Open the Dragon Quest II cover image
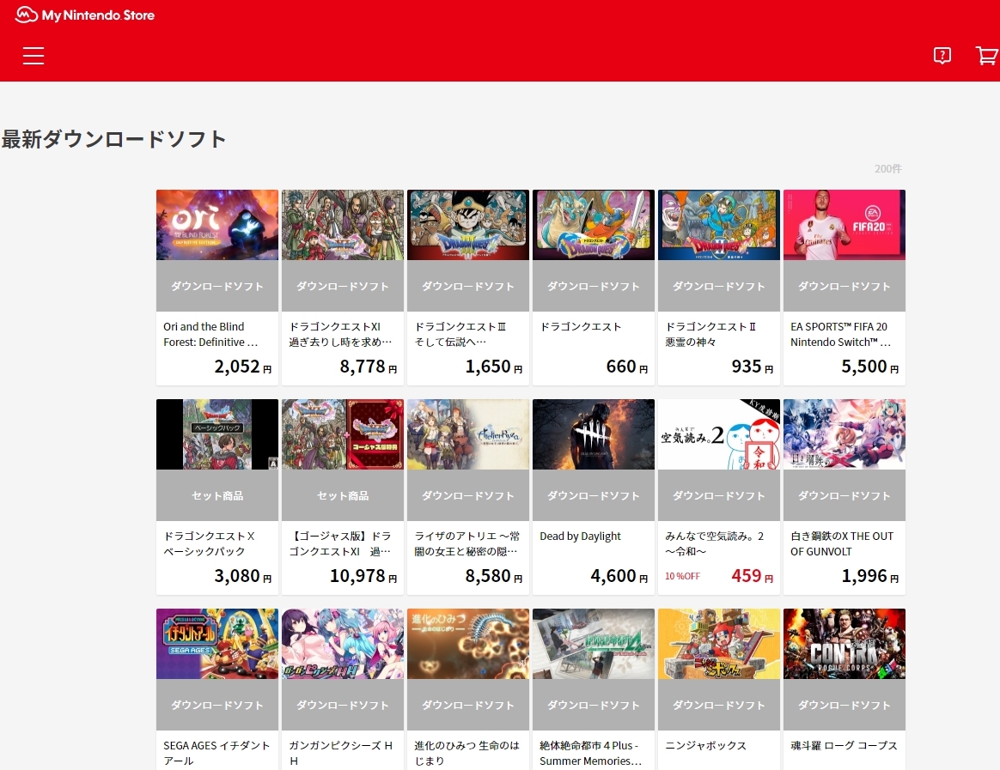 pyautogui.click(x=719, y=224)
